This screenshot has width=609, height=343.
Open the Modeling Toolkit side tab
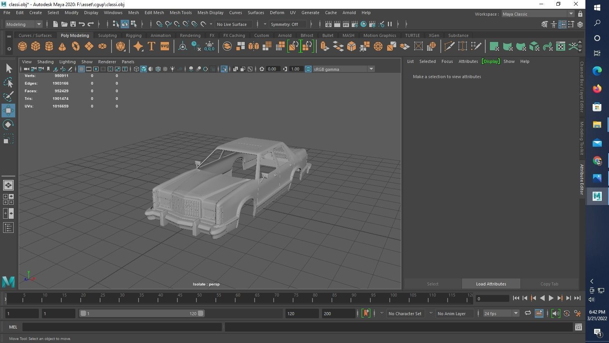pyautogui.click(x=582, y=138)
